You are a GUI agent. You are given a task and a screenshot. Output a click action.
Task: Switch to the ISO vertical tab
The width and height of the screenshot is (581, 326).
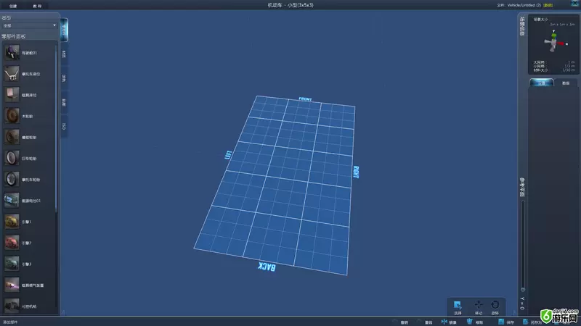[64, 126]
